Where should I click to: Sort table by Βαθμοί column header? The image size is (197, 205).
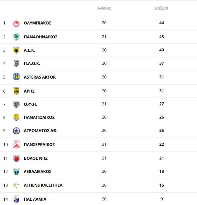coord(161,8)
